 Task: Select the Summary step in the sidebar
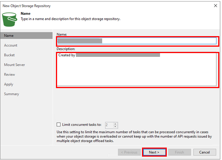click(12, 94)
